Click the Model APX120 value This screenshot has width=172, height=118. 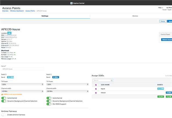coord(8,48)
